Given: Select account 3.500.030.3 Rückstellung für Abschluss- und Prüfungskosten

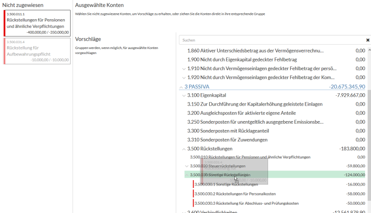Looking at the screenshot, I should pos(279,203).
